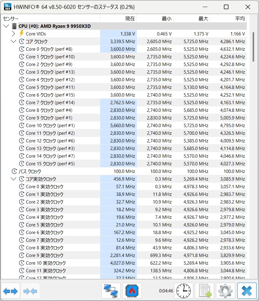Click the 0:04:46 elapsed time readout
The image size is (259, 301).
166,291
